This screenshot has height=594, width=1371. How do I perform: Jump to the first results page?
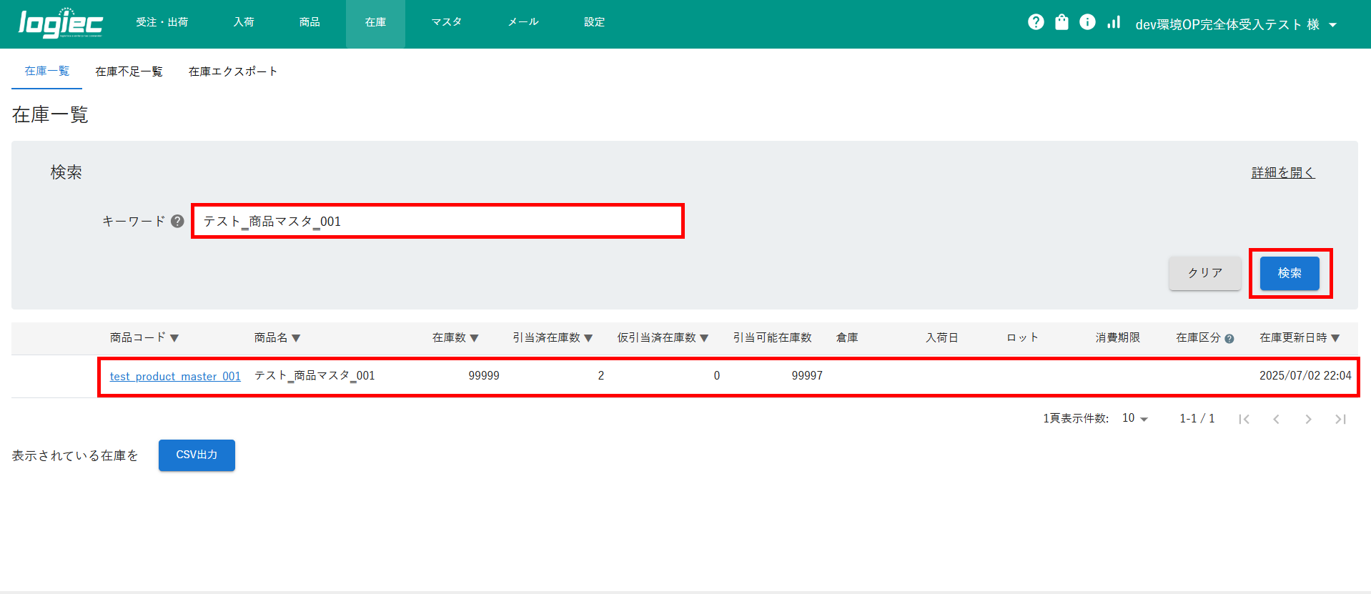(x=1244, y=419)
